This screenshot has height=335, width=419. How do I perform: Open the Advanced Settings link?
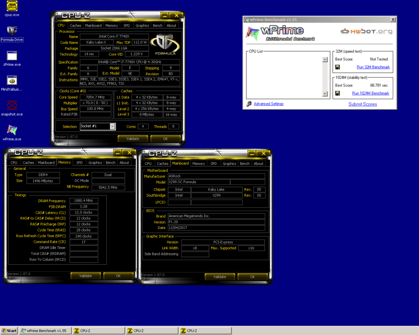click(268, 103)
